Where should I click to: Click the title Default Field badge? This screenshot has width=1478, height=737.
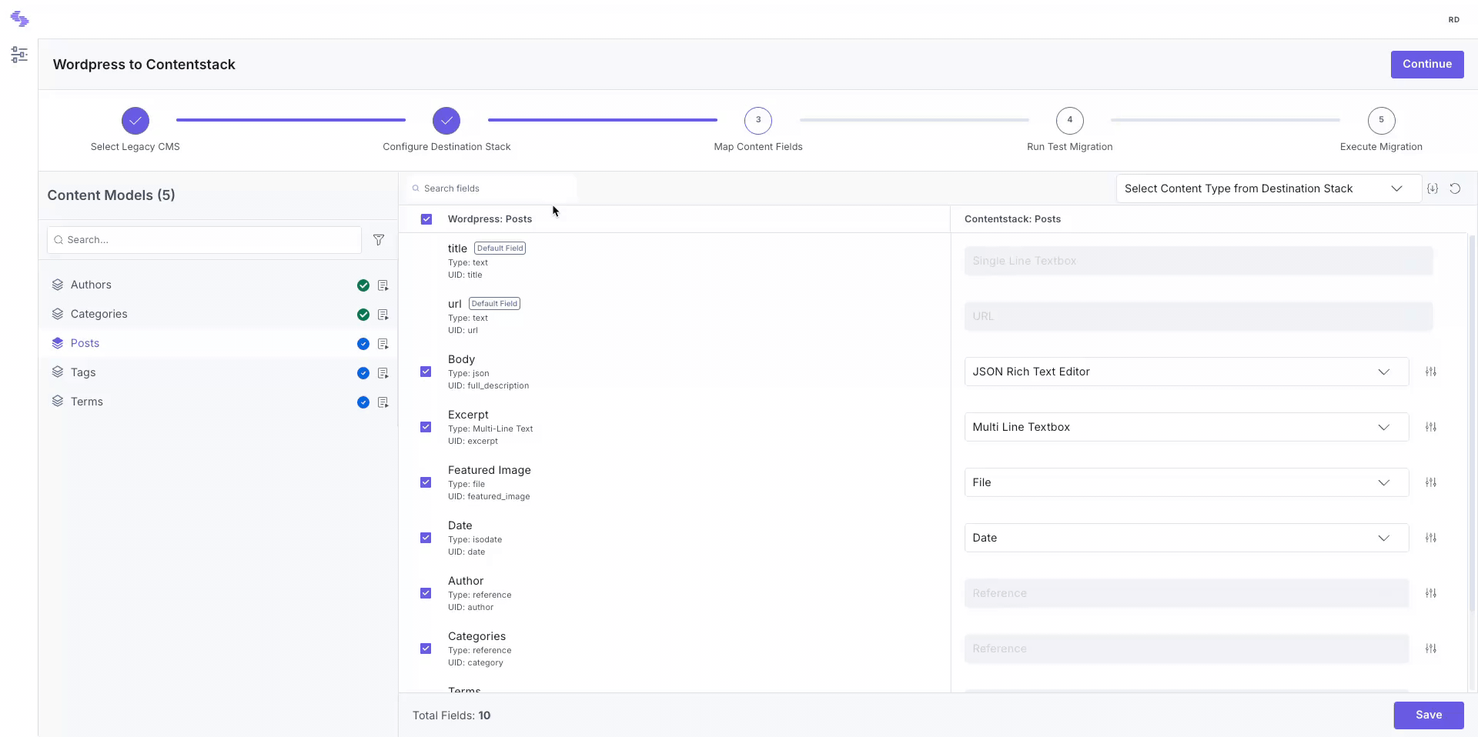click(500, 248)
